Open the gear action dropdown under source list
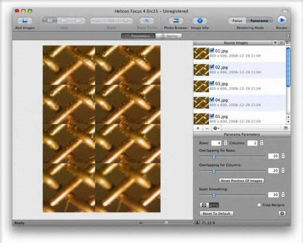Screen dimensions: 303x243 click(x=216, y=128)
